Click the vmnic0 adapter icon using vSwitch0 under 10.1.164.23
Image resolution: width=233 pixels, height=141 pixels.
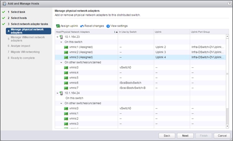[x=66, y=67]
